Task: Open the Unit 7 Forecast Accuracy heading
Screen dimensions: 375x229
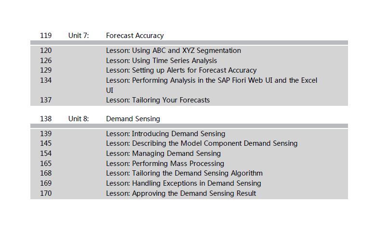Action: click(135, 36)
